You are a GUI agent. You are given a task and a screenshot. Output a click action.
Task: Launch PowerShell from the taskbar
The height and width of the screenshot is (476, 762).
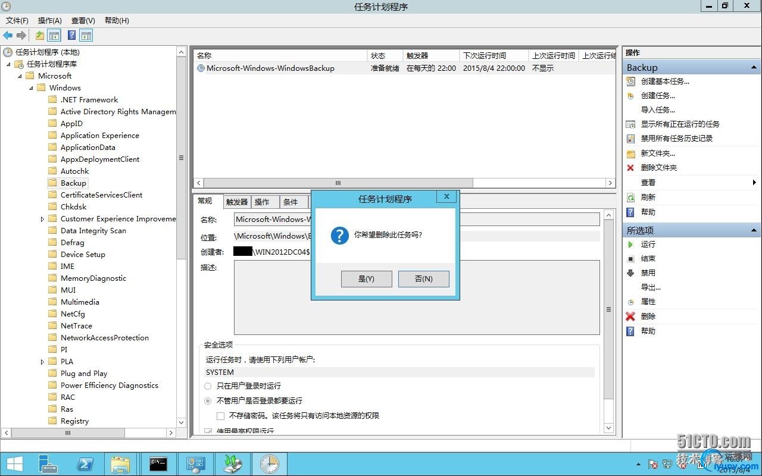click(84, 464)
